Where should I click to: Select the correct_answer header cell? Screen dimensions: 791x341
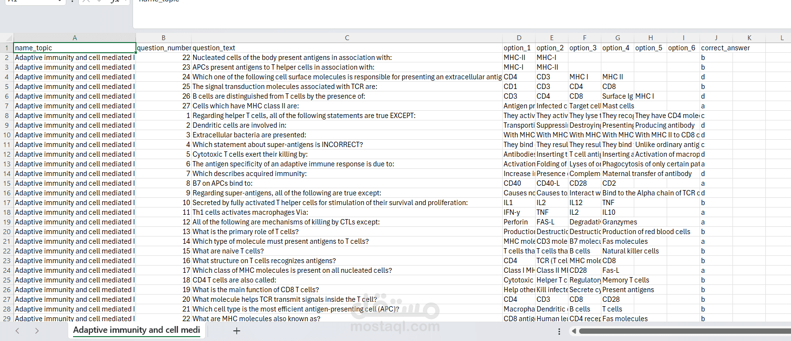click(716, 48)
